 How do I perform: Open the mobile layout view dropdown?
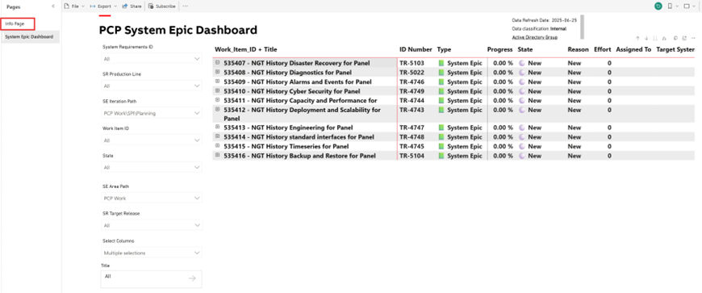pos(673,6)
